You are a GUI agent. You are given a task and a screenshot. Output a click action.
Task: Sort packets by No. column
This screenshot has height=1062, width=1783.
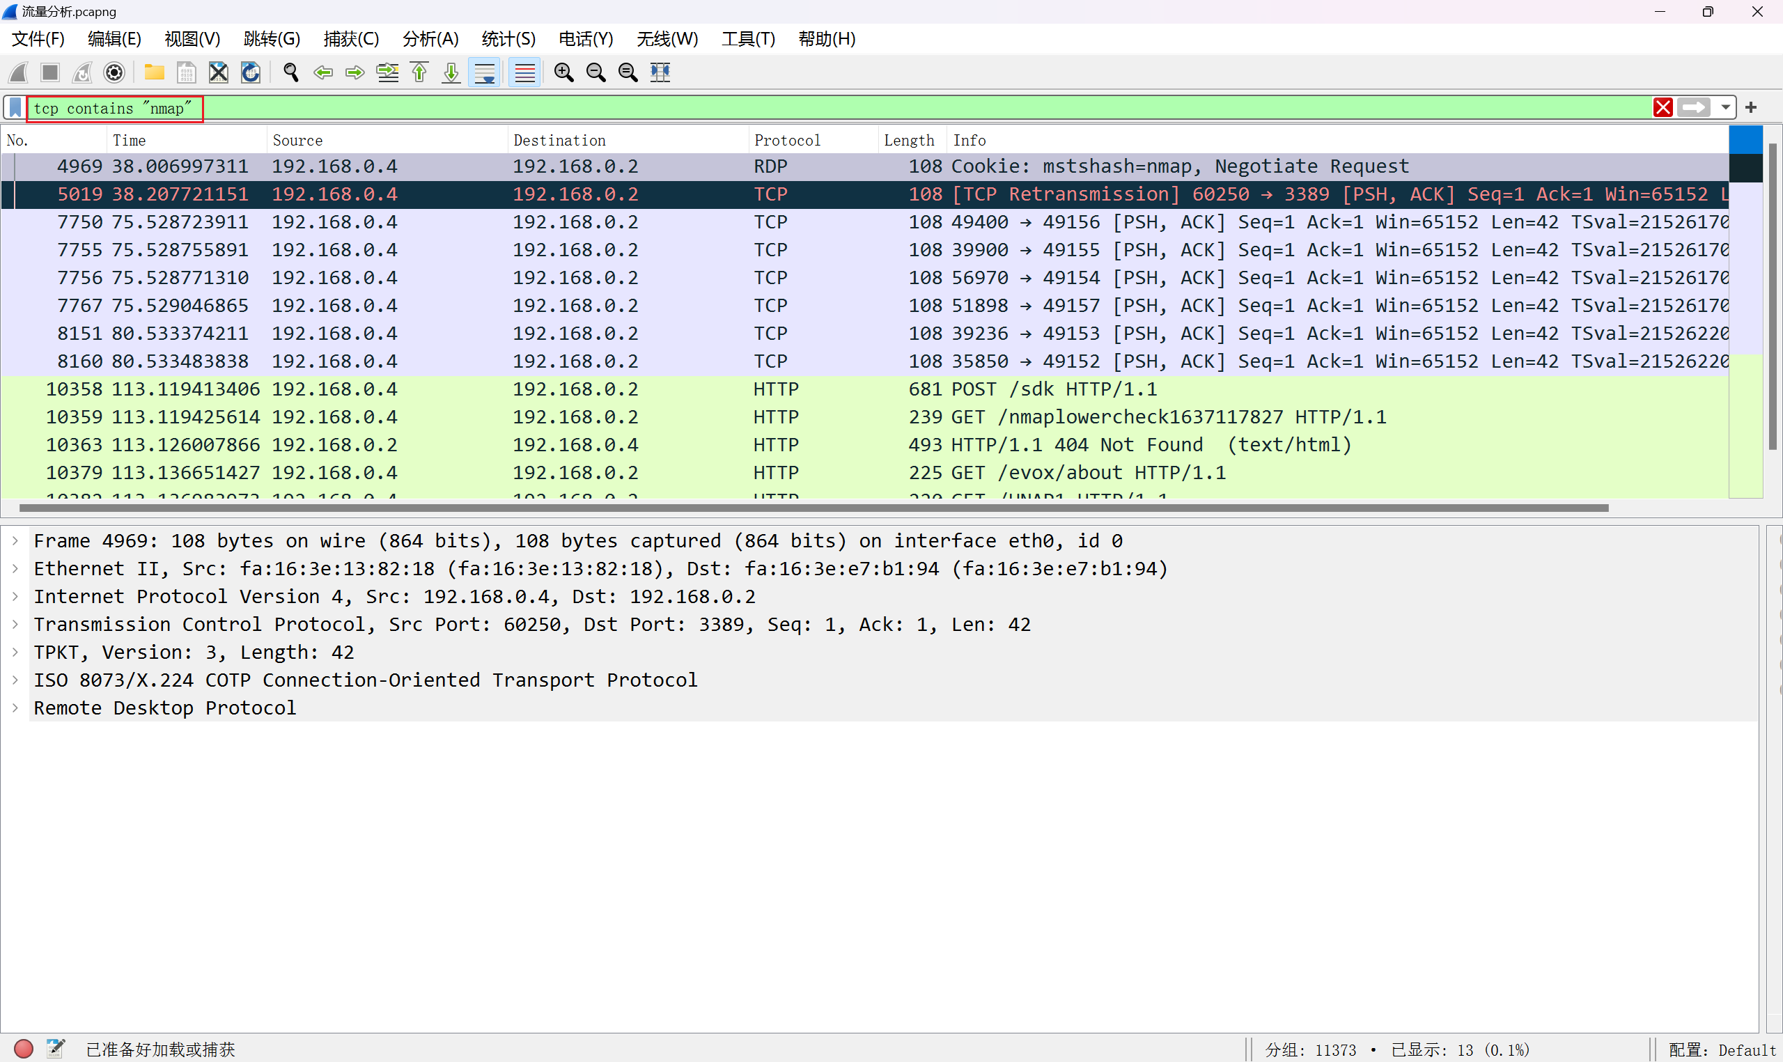coord(54,140)
